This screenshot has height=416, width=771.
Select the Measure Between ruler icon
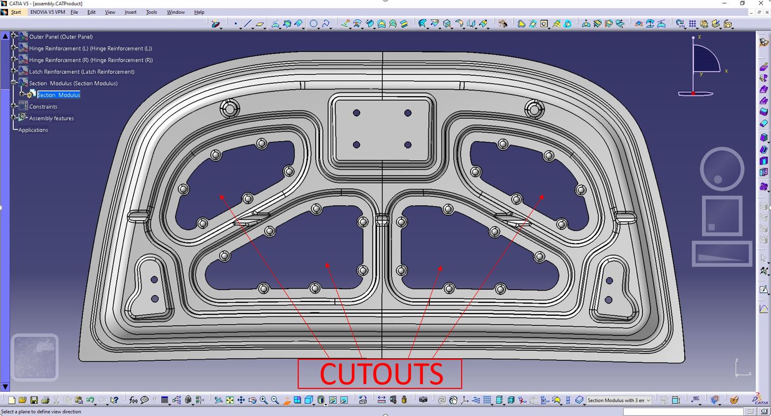[x=382, y=400]
